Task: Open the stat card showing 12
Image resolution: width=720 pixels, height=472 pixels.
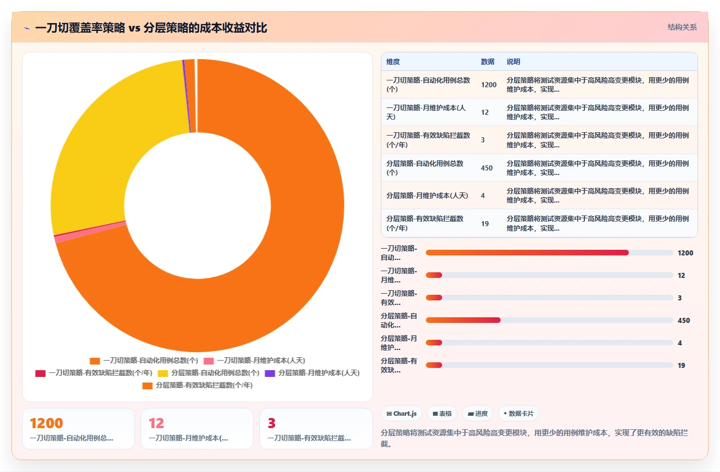Action: click(197, 429)
